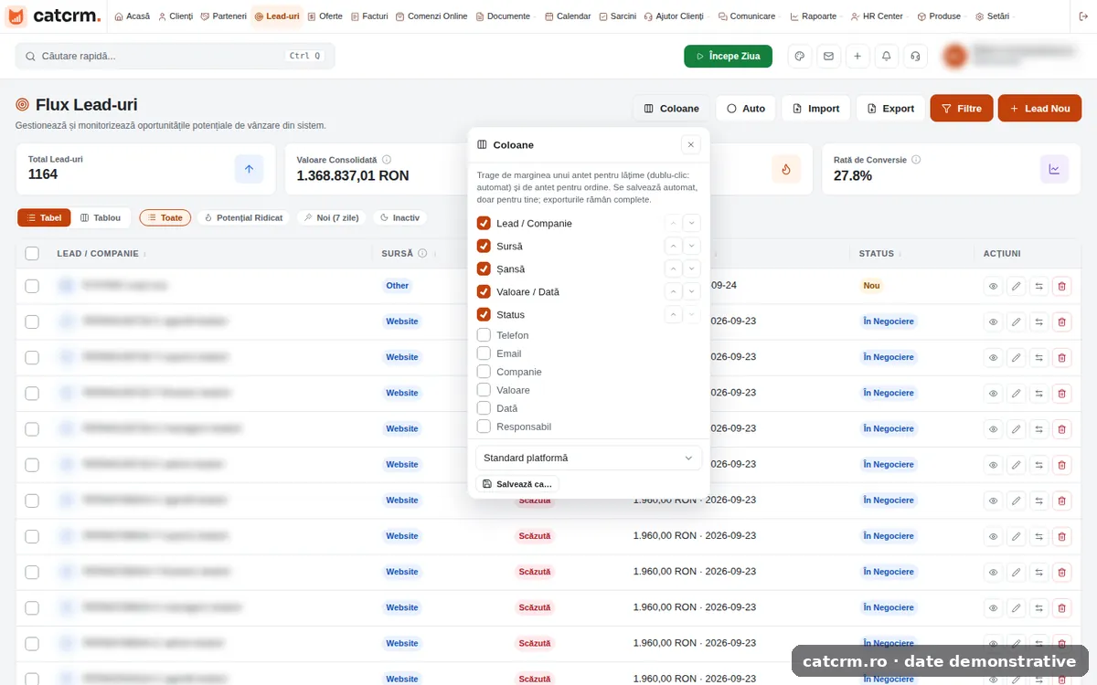Open the notifications bell
This screenshot has height=685, width=1097.
click(x=886, y=56)
